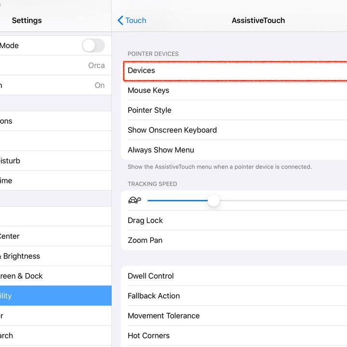Select the Drag Lock row
This screenshot has height=347, width=347.
[234, 220]
